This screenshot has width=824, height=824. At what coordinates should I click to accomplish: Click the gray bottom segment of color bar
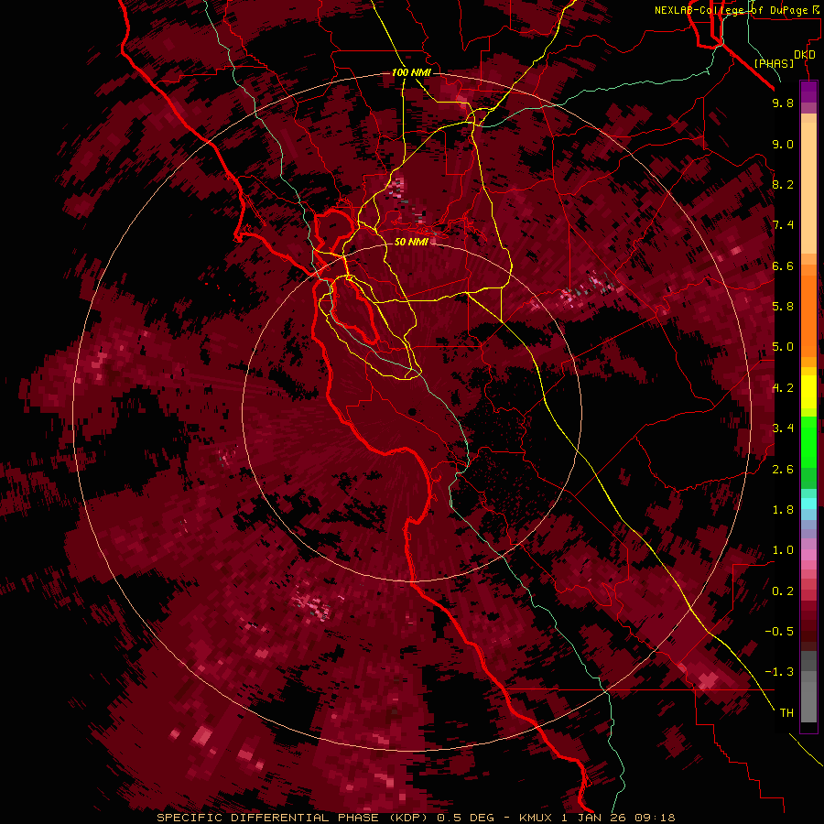coord(808,701)
